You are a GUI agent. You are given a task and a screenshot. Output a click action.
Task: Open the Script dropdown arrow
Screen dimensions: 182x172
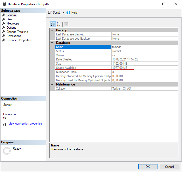(63, 13)
